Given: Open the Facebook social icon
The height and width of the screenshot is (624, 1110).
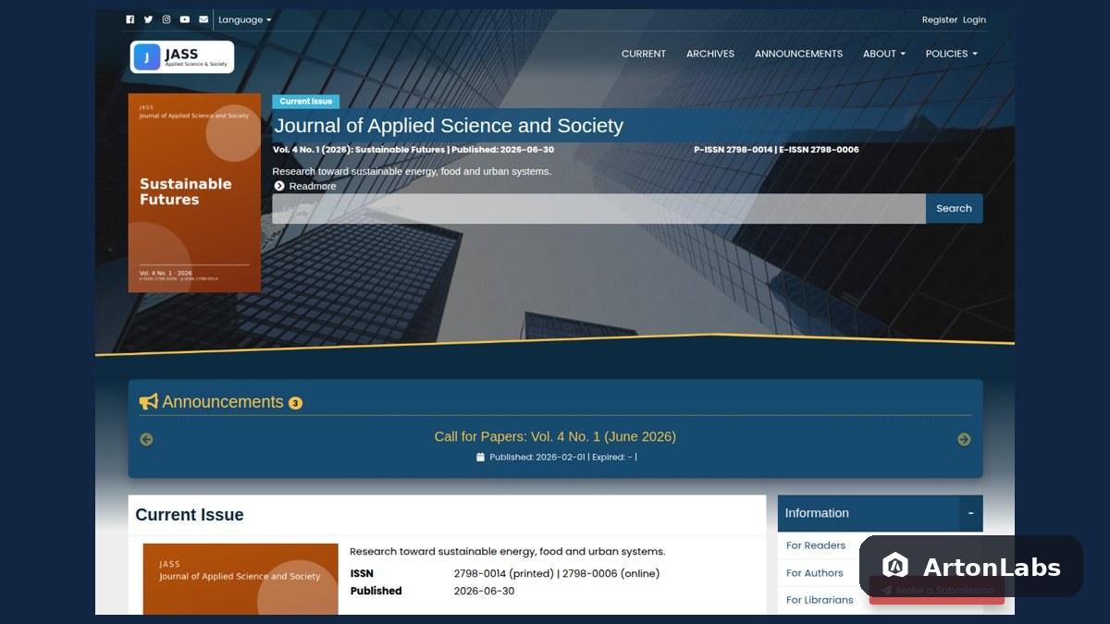Looking at the screenshot, I should [x=130, y=19].
